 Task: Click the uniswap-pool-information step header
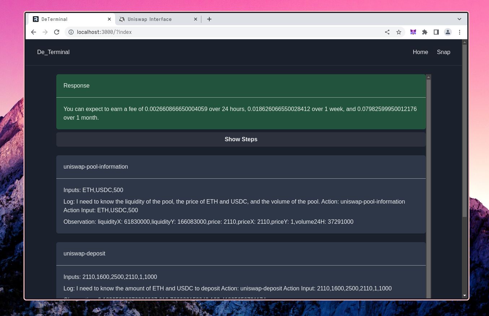click(241, 167)
